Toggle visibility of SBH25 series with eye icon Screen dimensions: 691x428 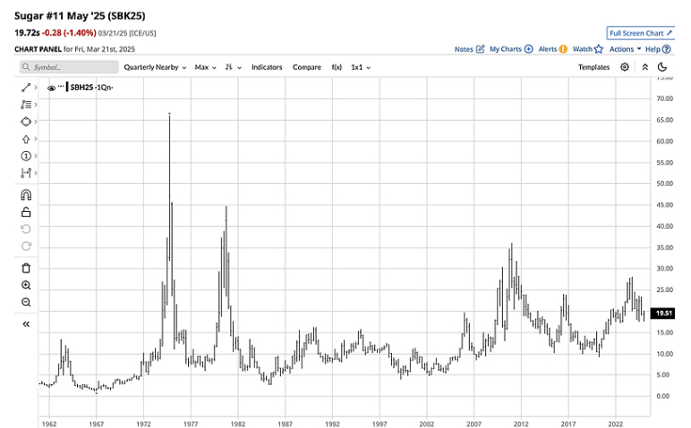52,88
